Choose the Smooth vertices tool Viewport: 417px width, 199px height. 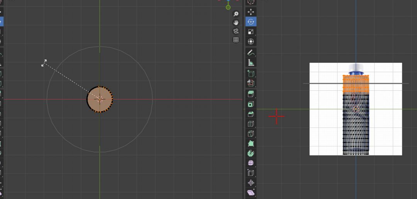click(251, 163)
